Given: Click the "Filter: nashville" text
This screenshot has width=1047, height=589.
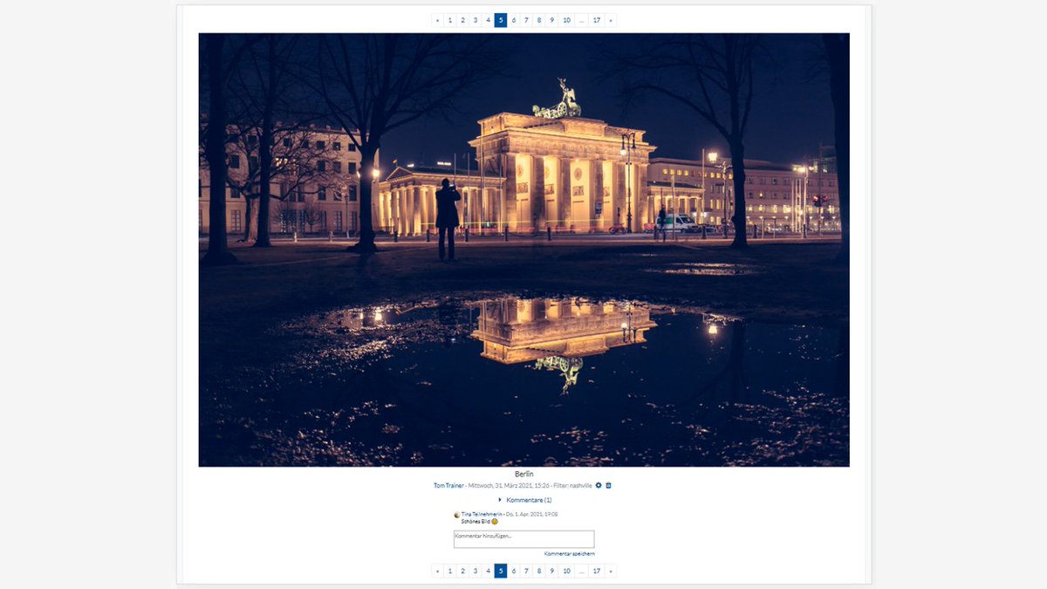Looking at the screenshot, I should coord(571,485).
